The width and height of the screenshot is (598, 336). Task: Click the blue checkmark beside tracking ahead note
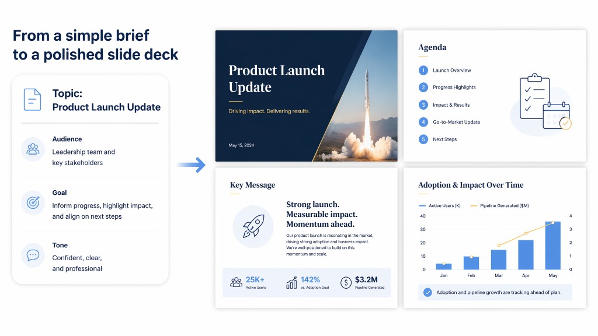click(427, 293)
